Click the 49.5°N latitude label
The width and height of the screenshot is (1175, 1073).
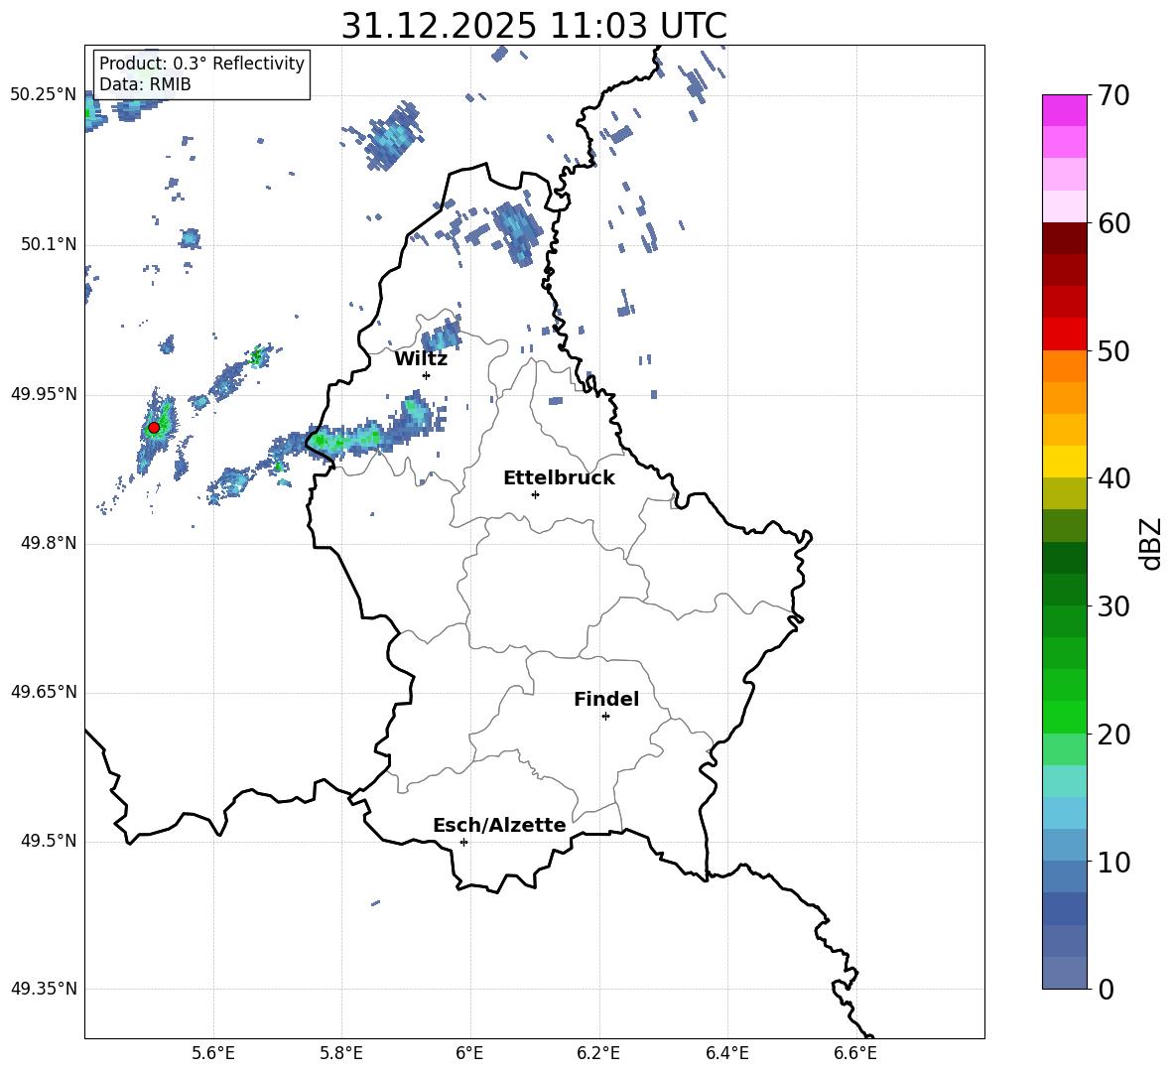coord(49,841)
